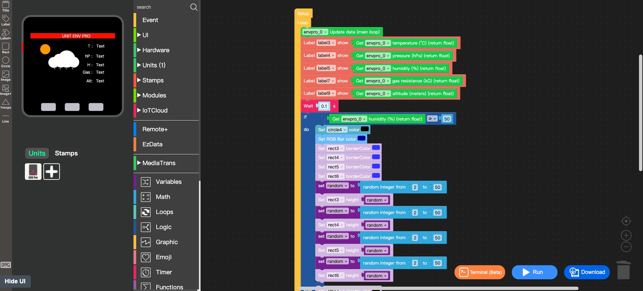Screen dimensions: 643x291
Task: Switch to the Stamps tab
Action: coord(66,153)
